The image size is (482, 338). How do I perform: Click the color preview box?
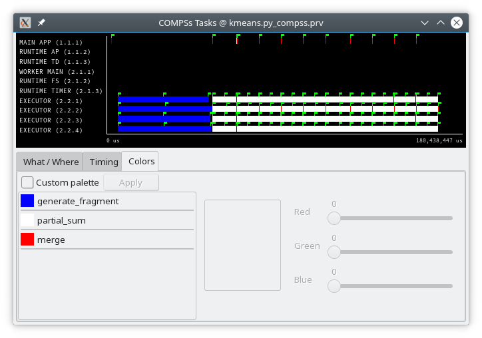(242, 246)
